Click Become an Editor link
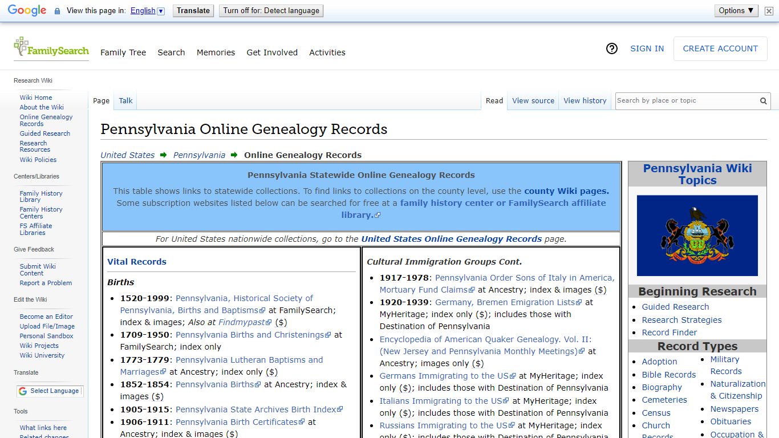The height and width of the screenshot is (438, 779). pyautogui.click(x=46, y=317)
